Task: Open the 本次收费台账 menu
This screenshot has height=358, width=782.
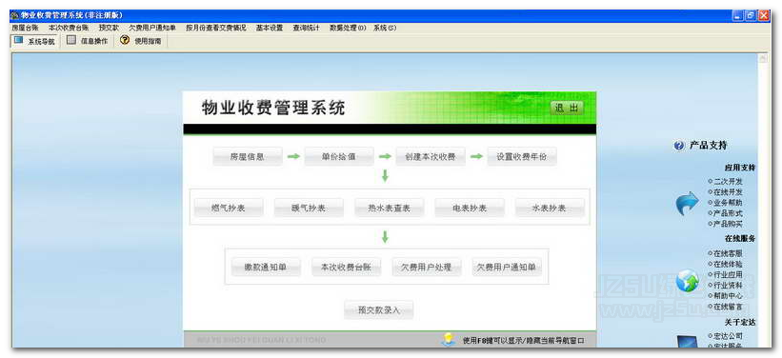Action: 69,28
